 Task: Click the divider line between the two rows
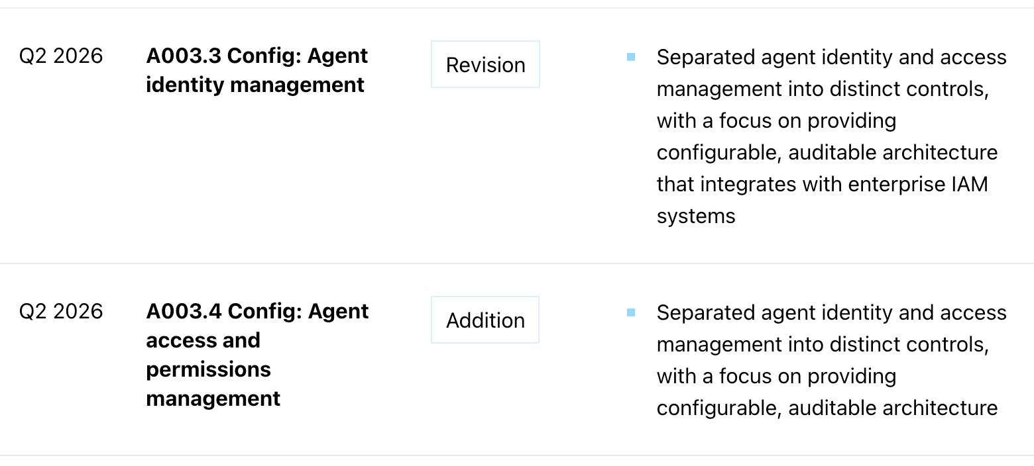(x=517, y=263)
